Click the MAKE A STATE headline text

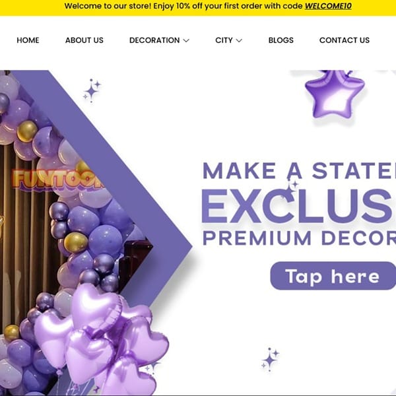click(x=299, y=171)
